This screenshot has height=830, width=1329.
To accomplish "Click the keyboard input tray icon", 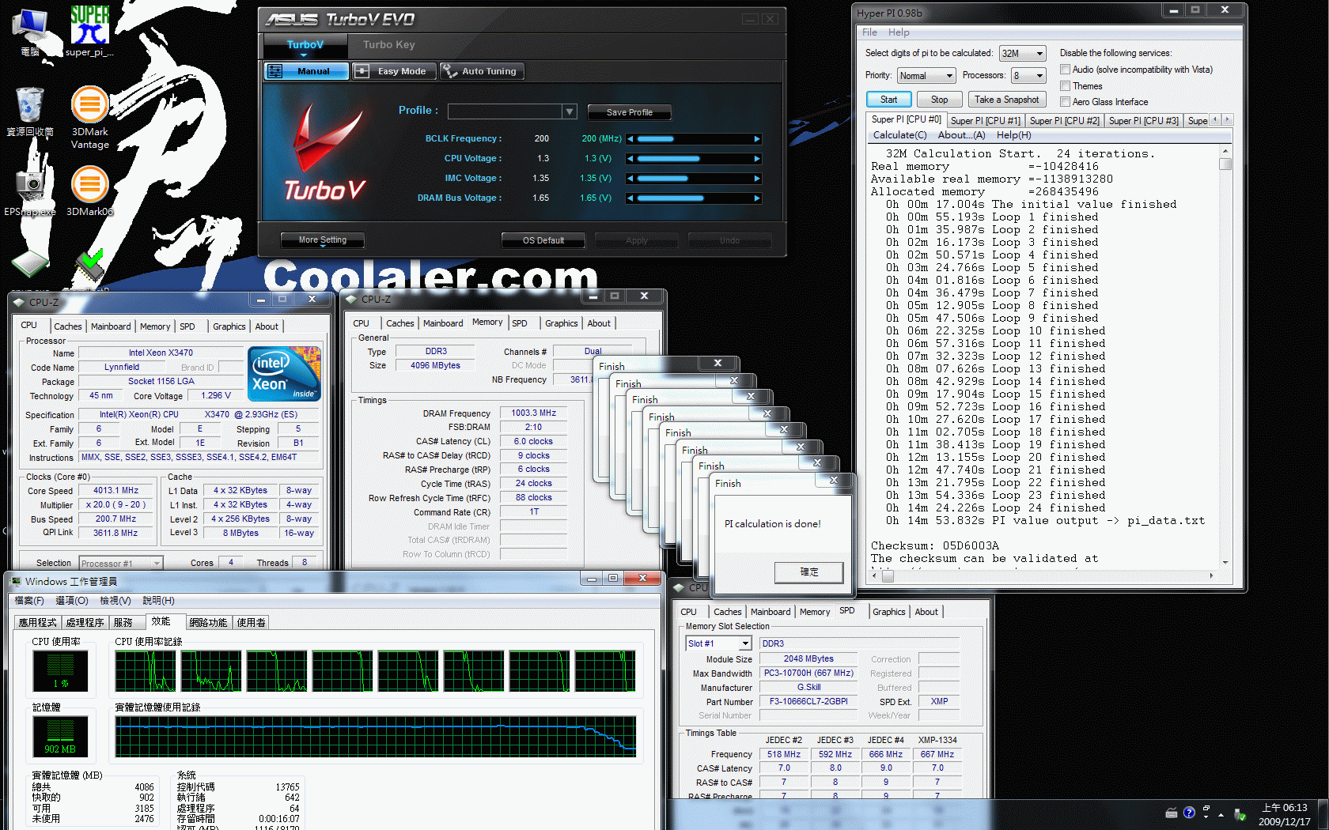I will coord(1172,813).
